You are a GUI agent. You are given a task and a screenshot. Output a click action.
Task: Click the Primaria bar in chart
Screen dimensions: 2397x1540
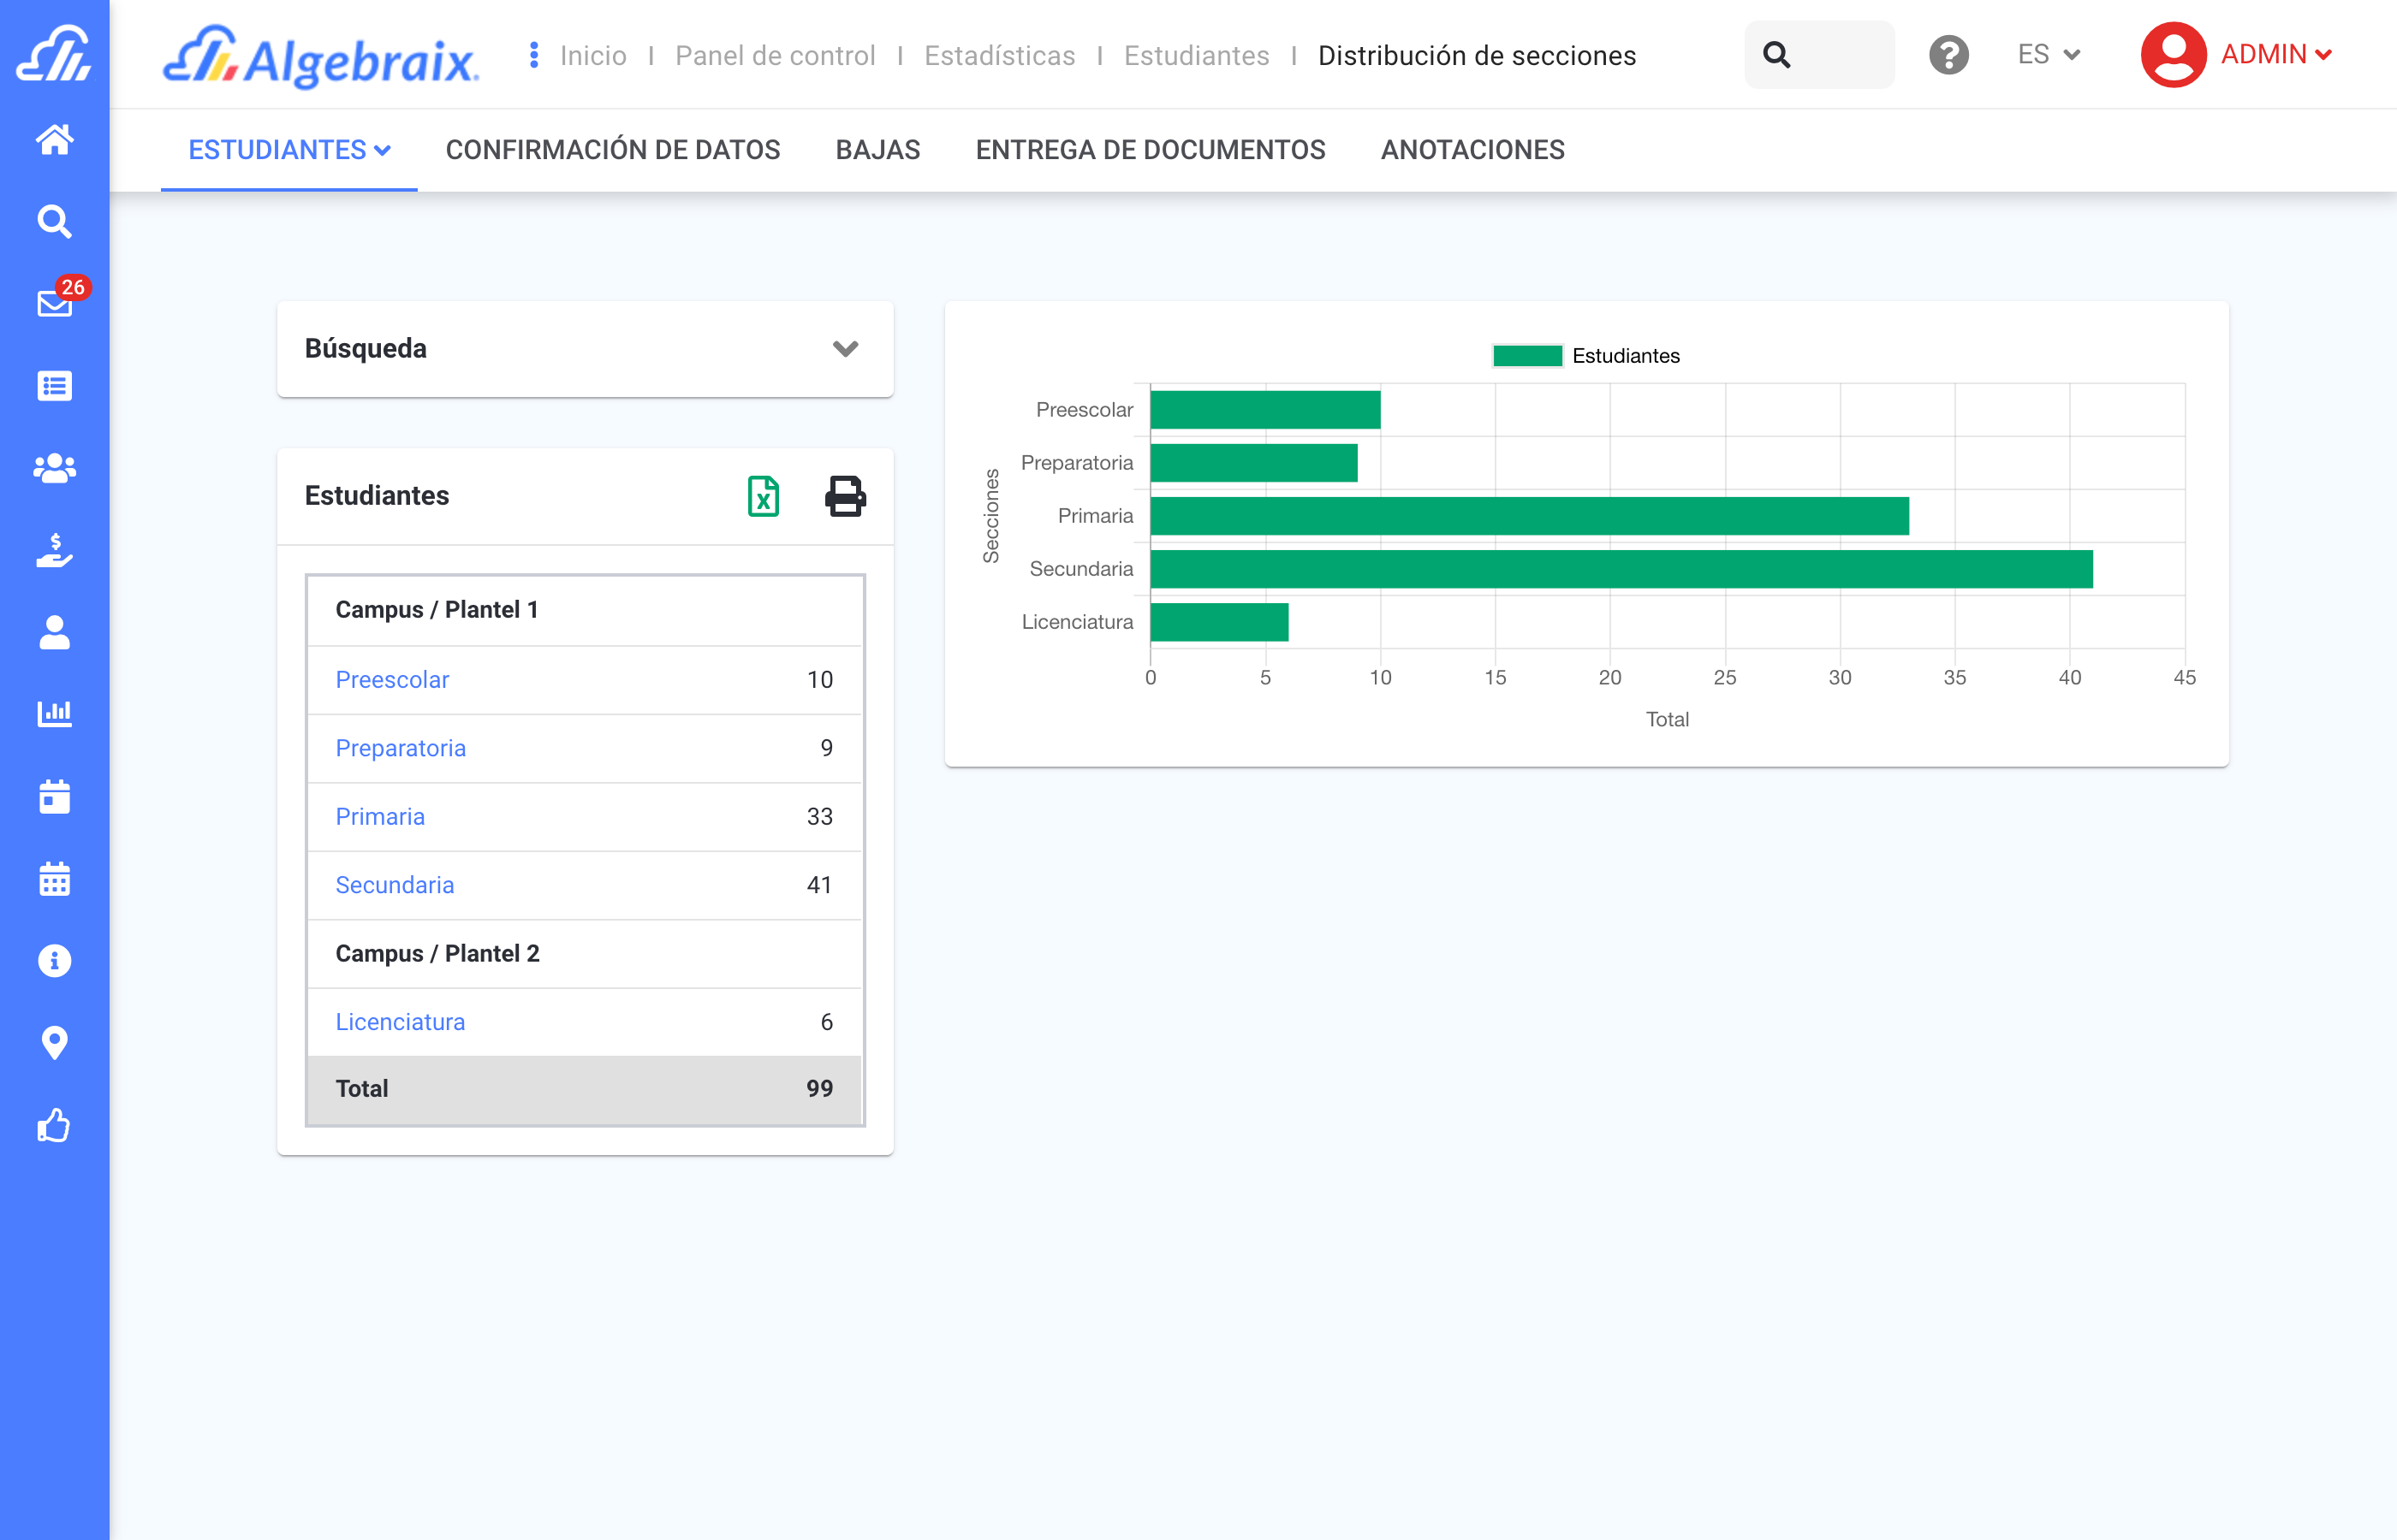(1529, 516)
